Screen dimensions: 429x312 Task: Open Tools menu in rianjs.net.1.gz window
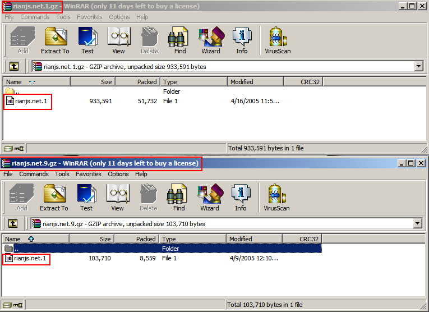coord(63,17)
